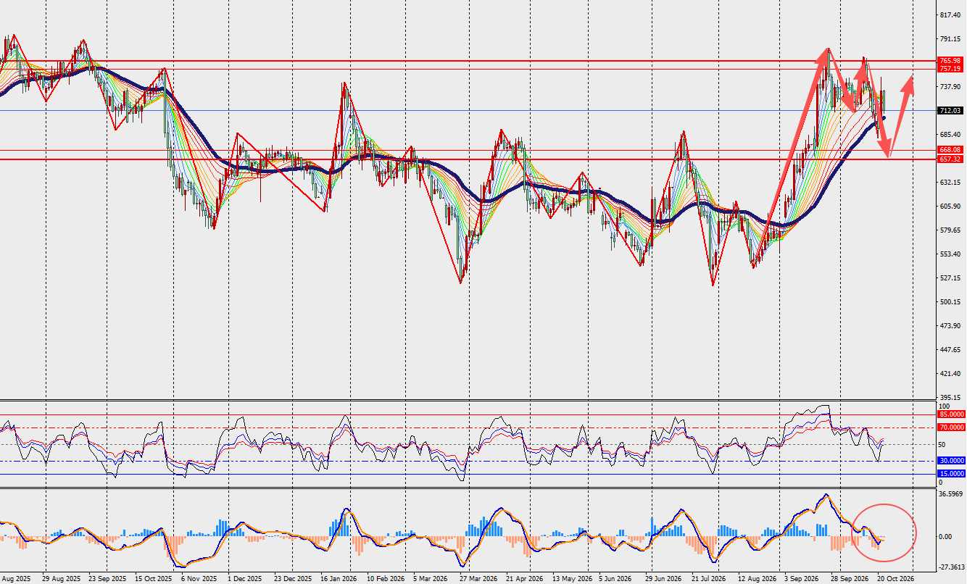Click the 28 Sep 2026 date label

pos(850,579)
